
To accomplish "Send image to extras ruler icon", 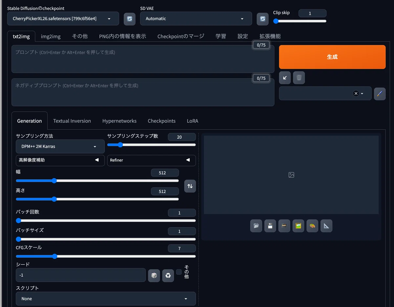I will pos(326,226).
